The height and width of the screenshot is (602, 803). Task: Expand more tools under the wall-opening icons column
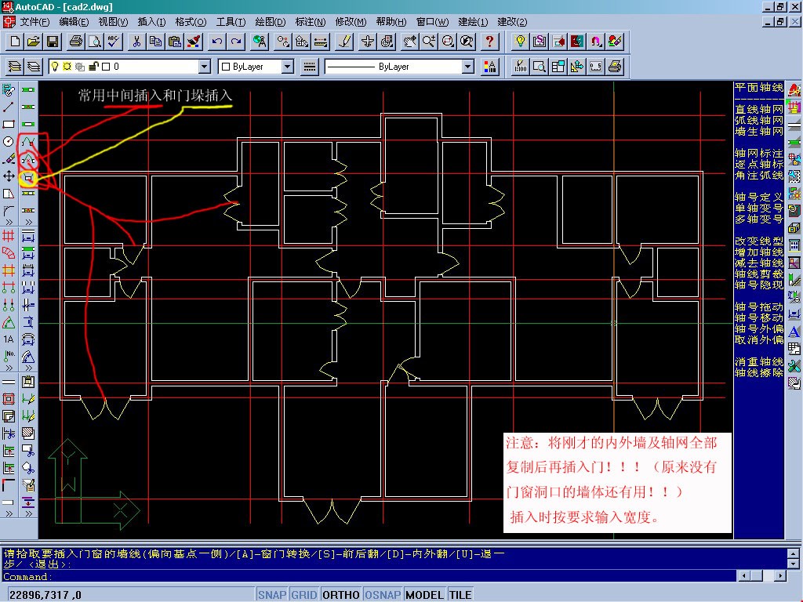pos(28,222)
